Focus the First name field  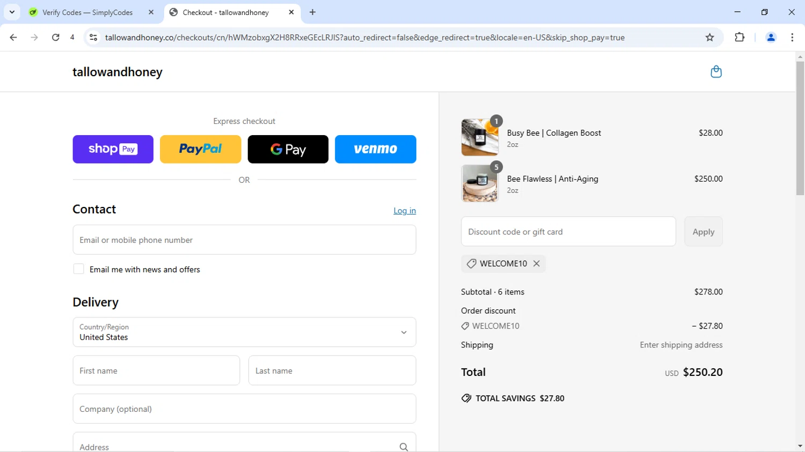click(156, 371)
